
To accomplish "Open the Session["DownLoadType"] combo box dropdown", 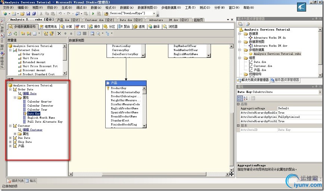I will tap(154, 13).
